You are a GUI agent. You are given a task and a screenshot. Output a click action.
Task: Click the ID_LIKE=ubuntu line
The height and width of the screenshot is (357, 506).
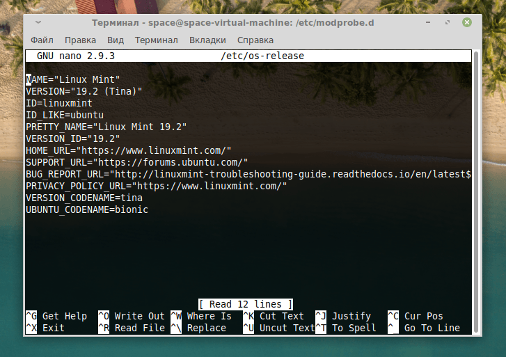pyautogui.click(x=65, y=116)
